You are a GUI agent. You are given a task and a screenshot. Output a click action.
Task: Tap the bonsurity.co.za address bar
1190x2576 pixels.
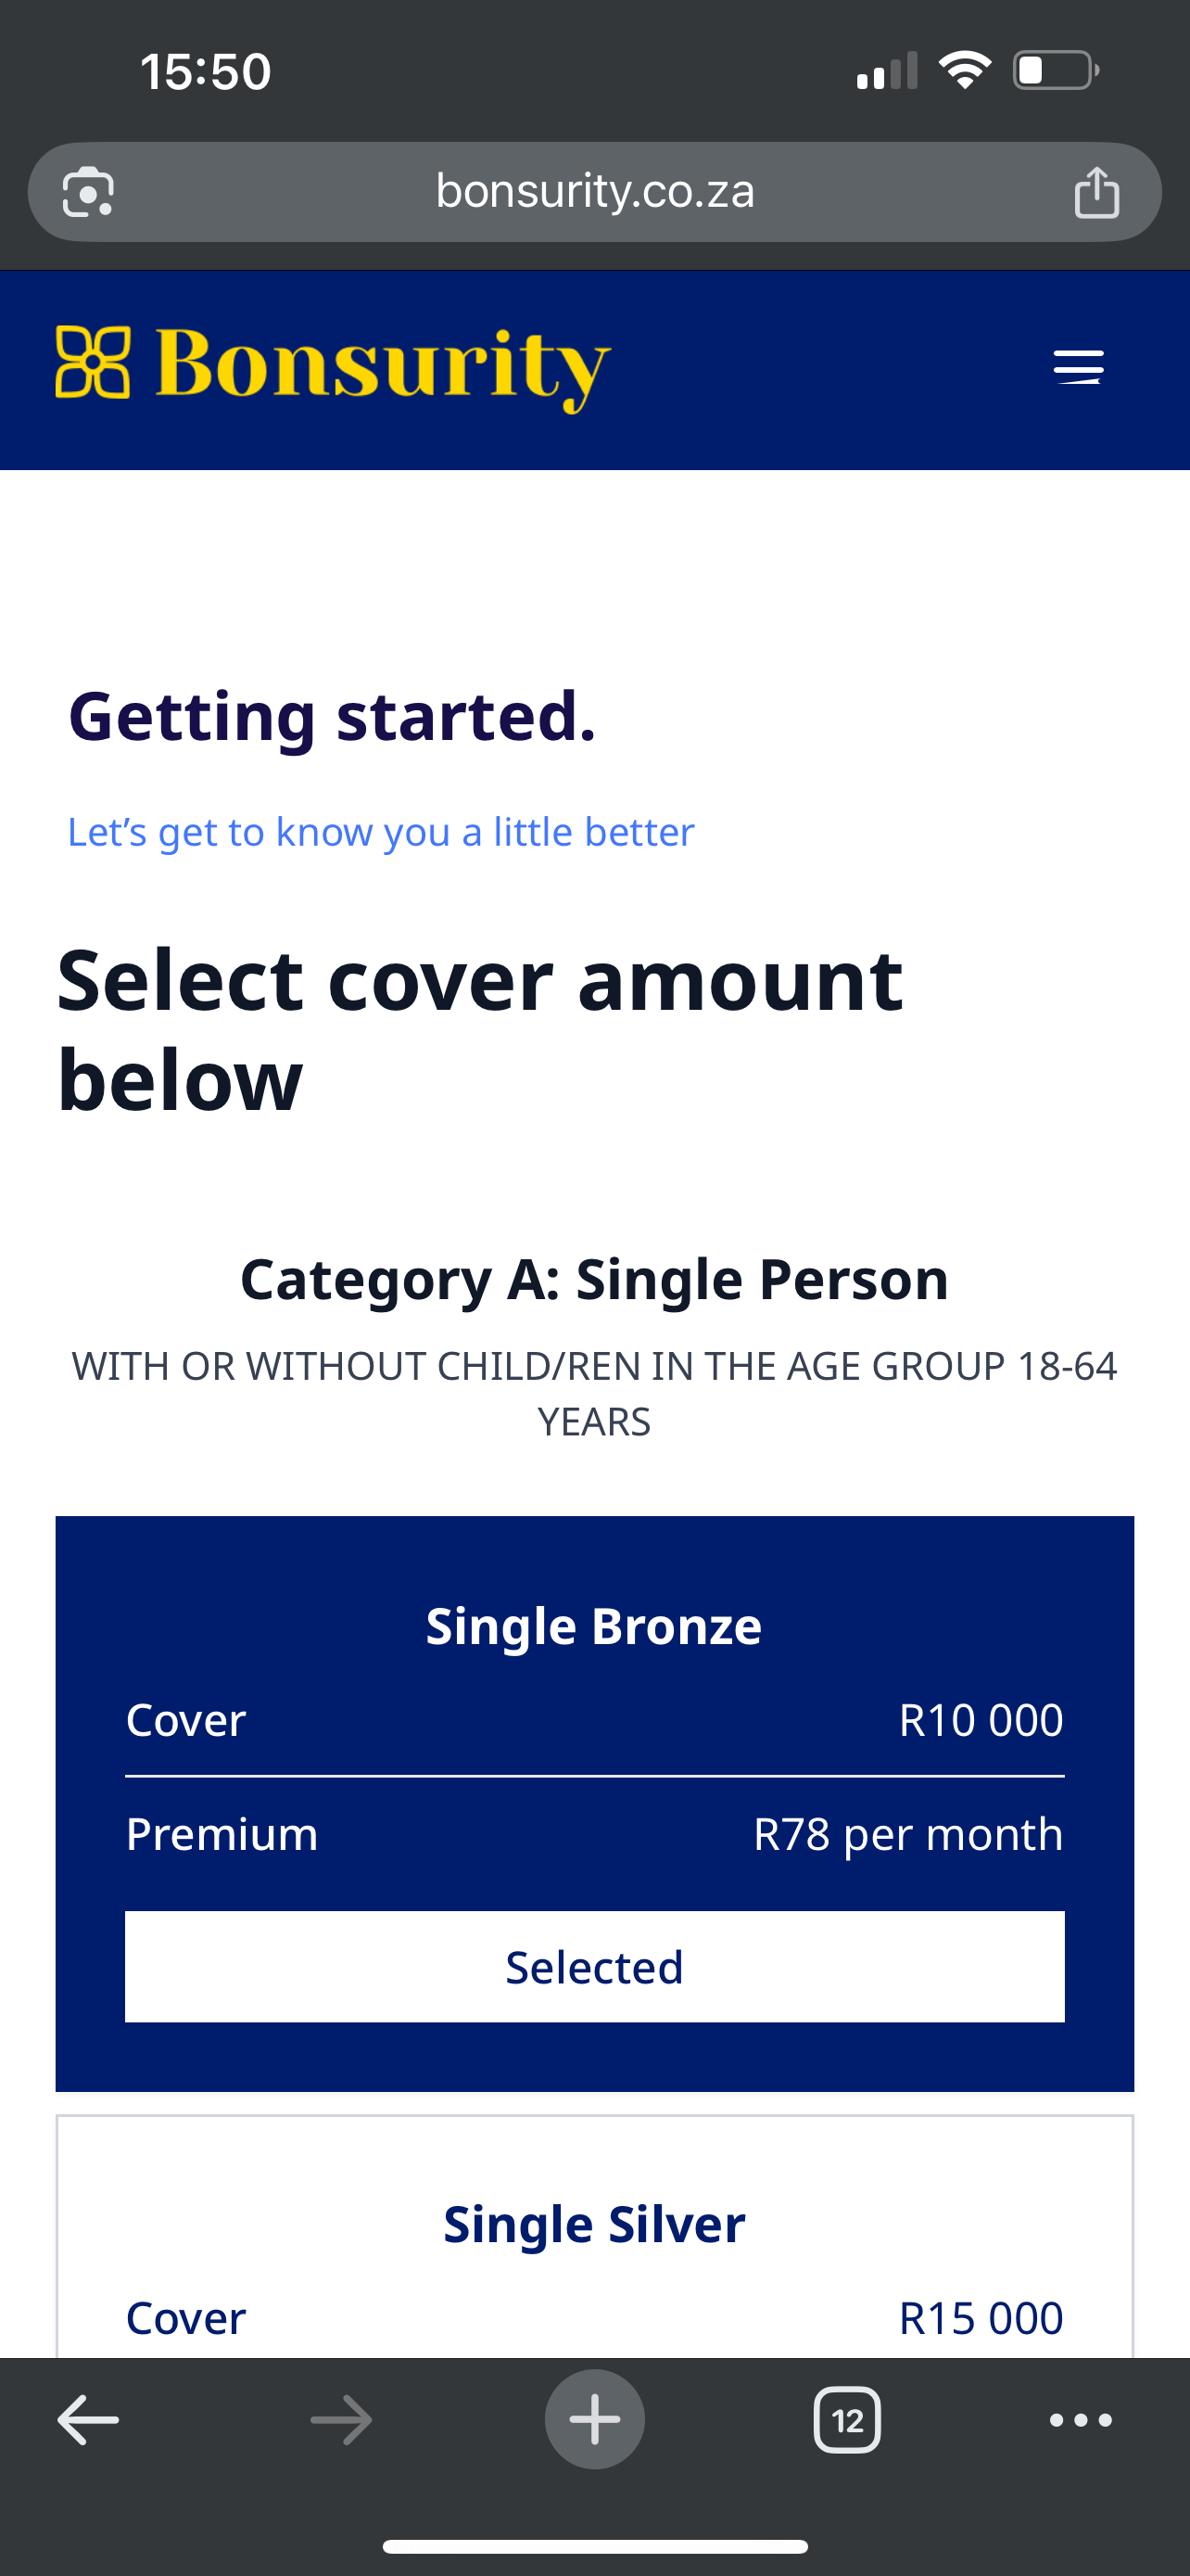tap(594, 191)
